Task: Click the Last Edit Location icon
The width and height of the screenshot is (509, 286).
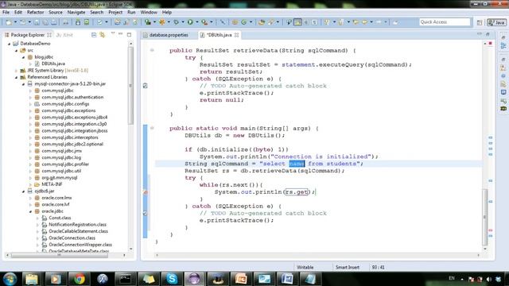Action: [x=356, y=22]
